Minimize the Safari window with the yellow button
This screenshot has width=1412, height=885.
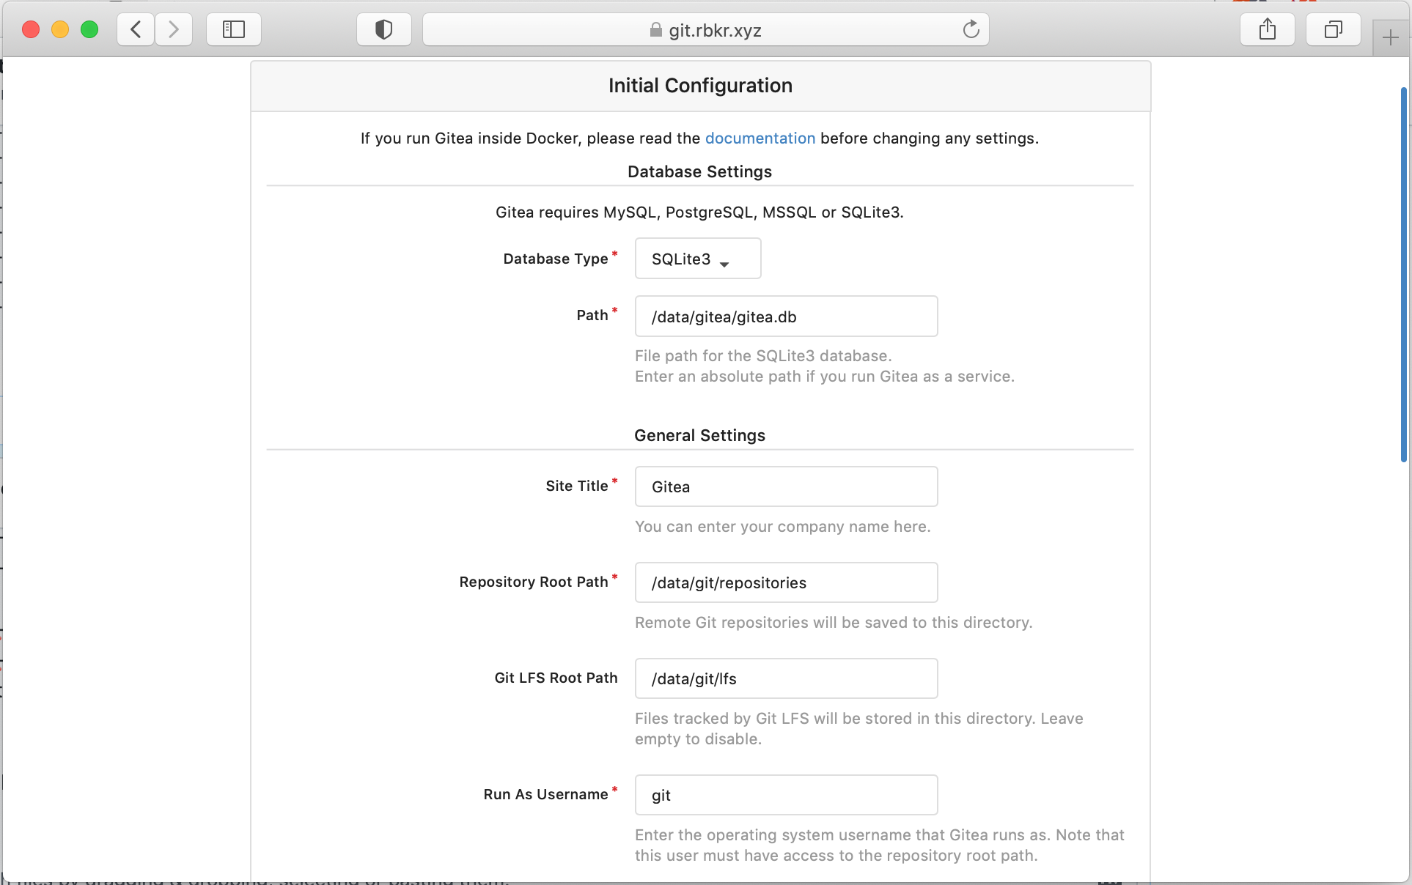(60, 29)
